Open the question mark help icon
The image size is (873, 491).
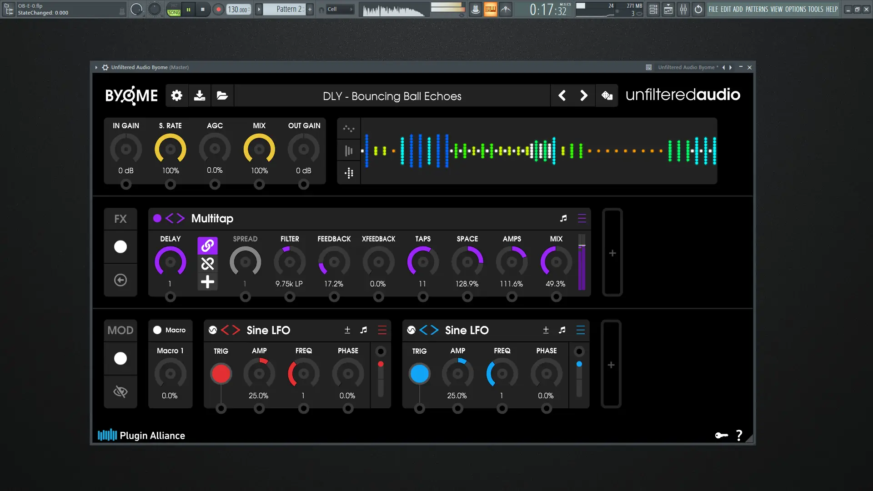pyautogui.click(x=739, y=436)
